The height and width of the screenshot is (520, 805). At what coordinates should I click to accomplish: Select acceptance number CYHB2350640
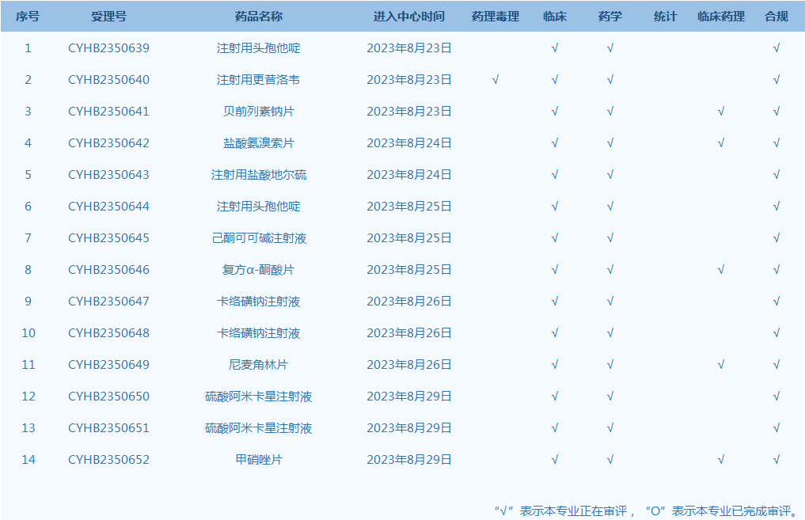tap(109, 80)
